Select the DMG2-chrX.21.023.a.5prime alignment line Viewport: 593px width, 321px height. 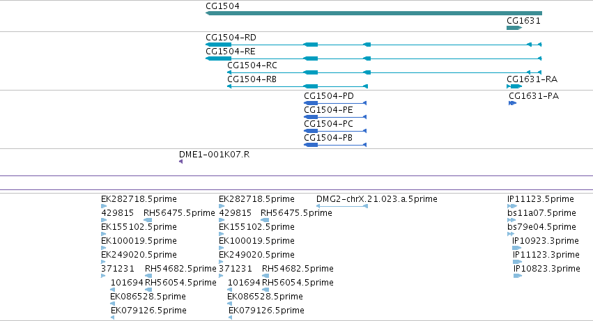click(342, 206)
